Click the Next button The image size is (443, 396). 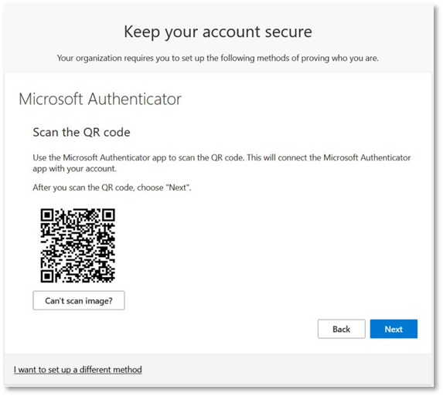click(394, 329)
